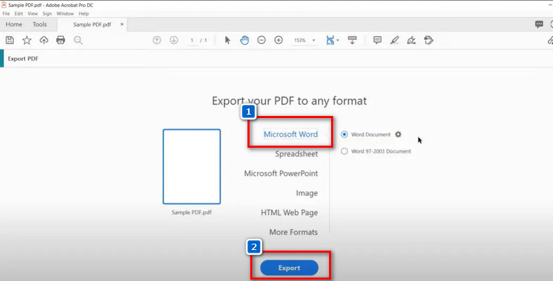Choose Image export format
Viewport: 553px width, 281px height.
coord(307,193)
